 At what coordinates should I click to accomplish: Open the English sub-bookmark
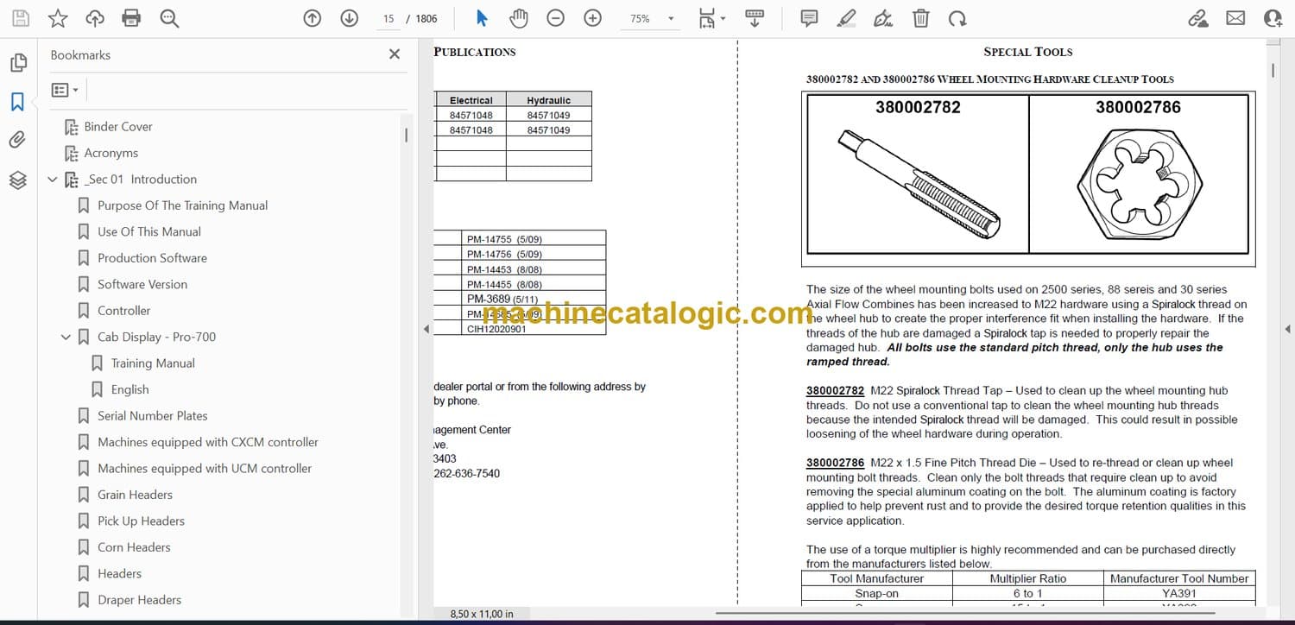(x=130, y=389)
